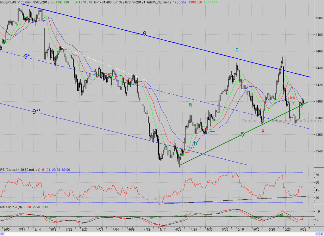Image resolution: width=324 pixels, height=236 pixels.
Task: Select the dashed channel line label 9*
Action: tap(27, 56)
